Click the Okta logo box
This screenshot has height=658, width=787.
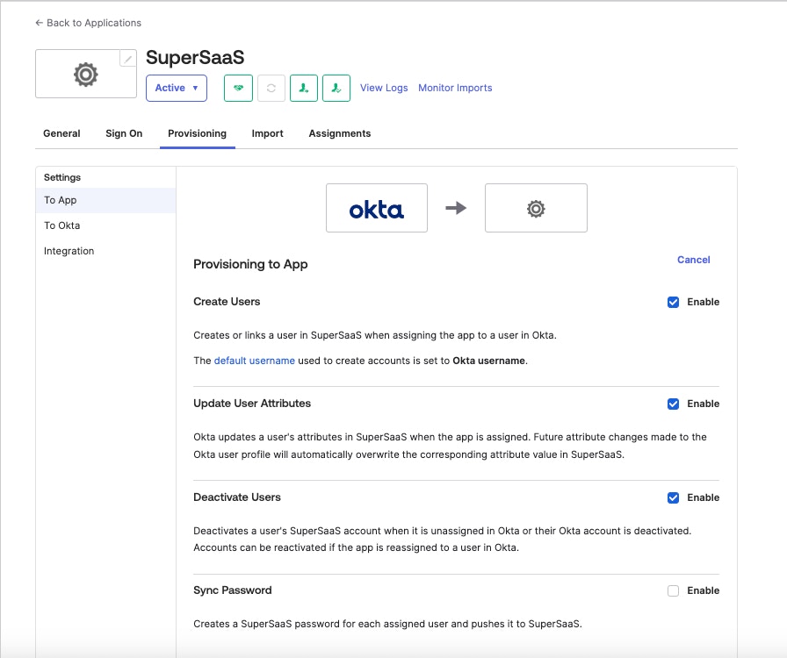tap(377, 208)
